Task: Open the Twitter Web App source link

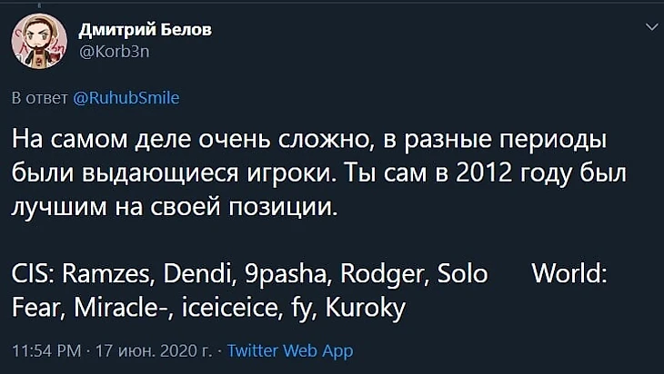Action: pyautogui.click(x=289, y=349)
